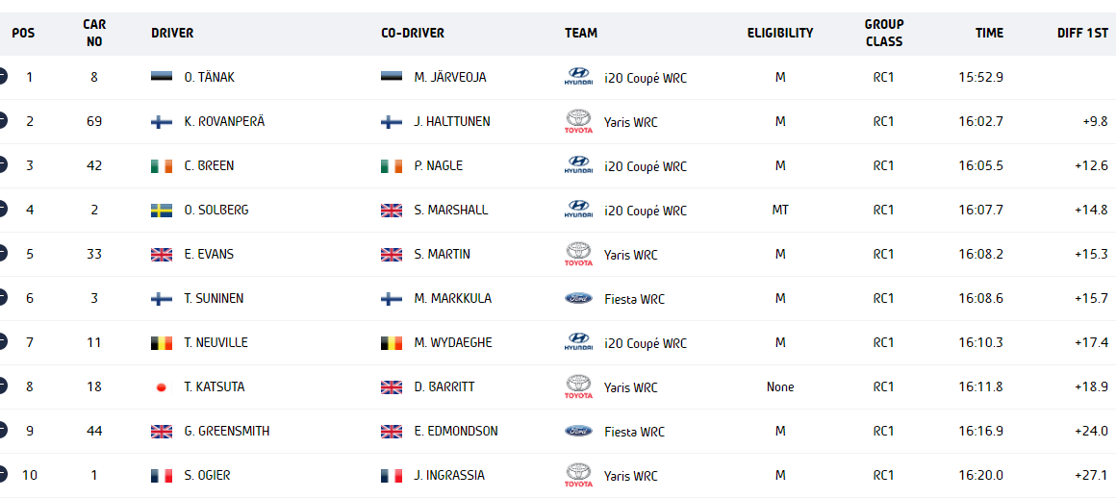Click the Toyota logo in Rovanperä's row
The image size is (1116, 498).
pyautogui.click(x=578, y=121)
